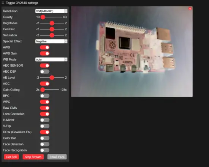Image resolution: width=209 pixels, height=167 pixels.
Task: Open the WB Mode dropdown
Action: pyautogui.click(x=51, y=59)
